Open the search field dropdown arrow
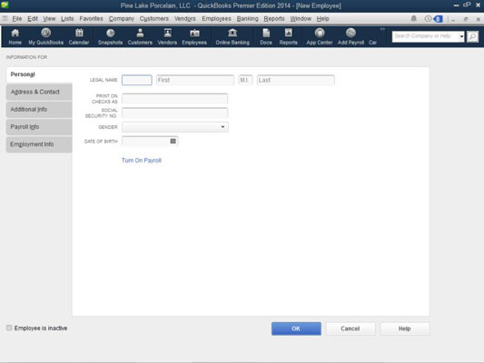484x363 pixels. [x=461, y=36]
